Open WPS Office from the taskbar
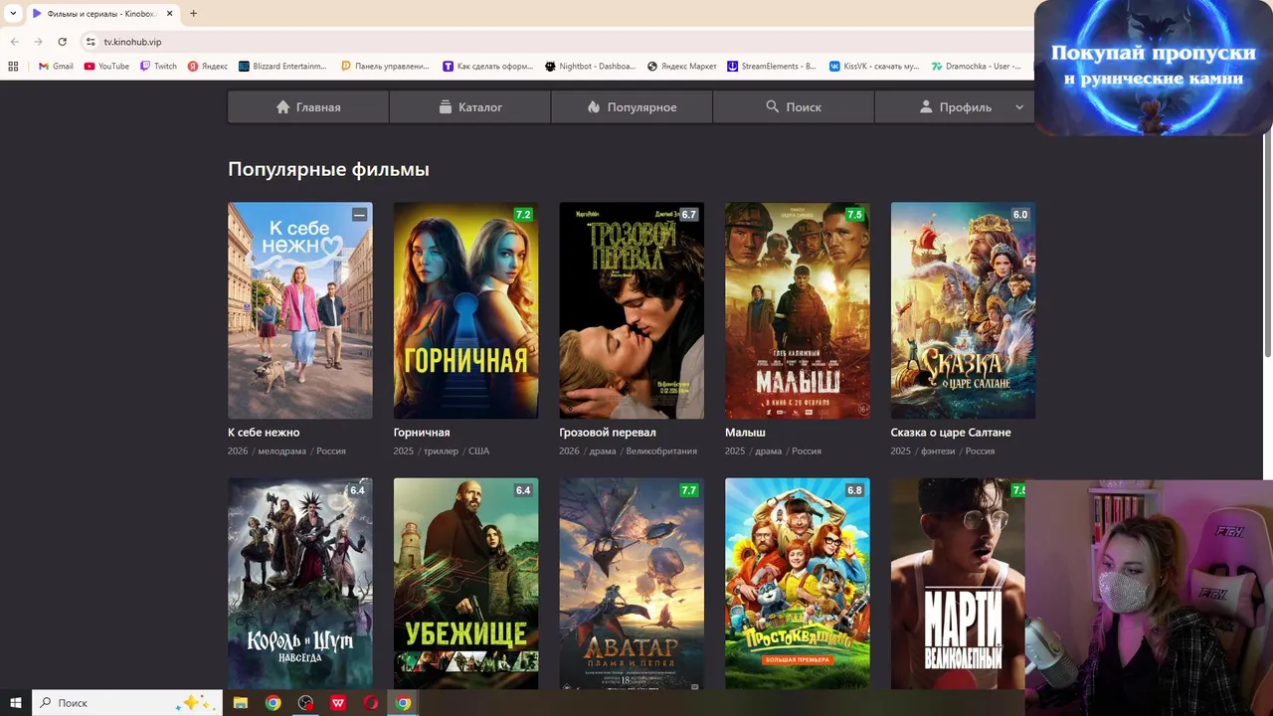1273x716 pixels. (x=338, y=703)
